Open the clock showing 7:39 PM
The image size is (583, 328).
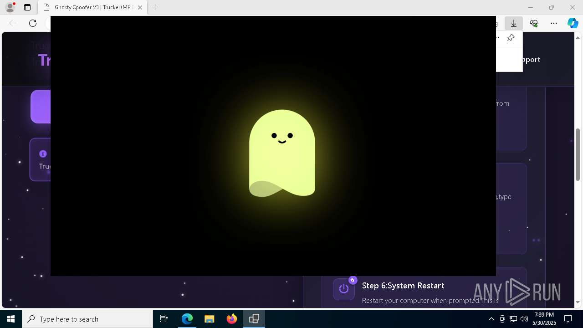coord(544,319)
